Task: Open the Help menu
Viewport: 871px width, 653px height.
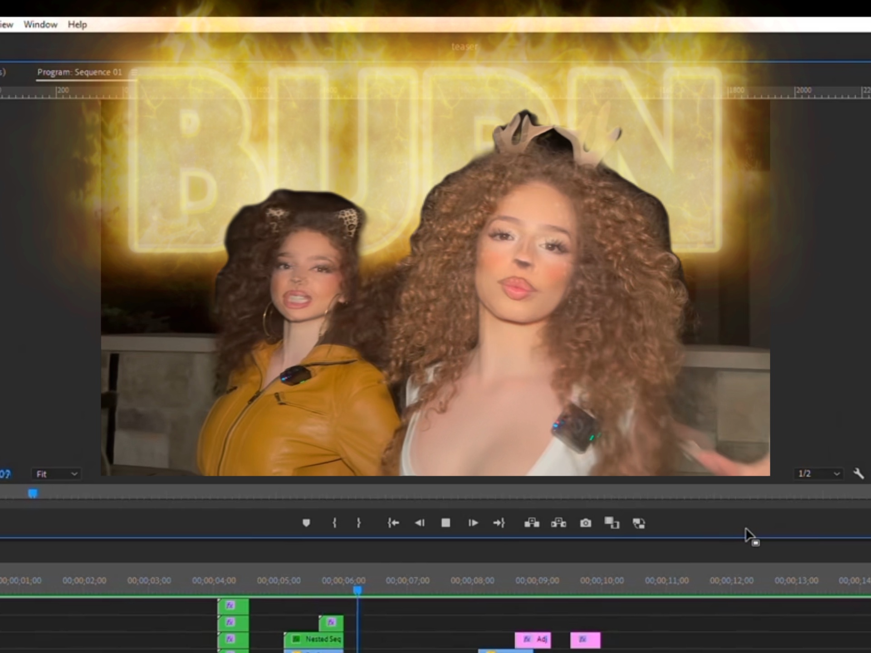Action: coord(77,24)
